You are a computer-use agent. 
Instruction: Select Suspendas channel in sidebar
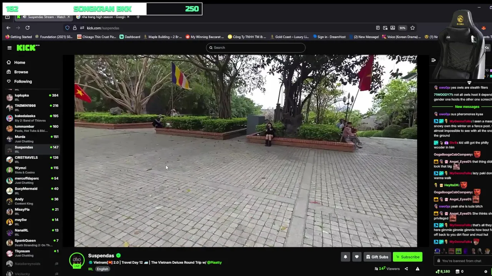[x=32, y=149]
